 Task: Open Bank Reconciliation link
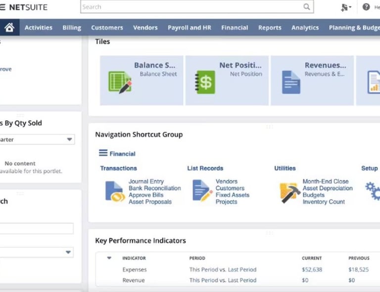pos(154,188)
